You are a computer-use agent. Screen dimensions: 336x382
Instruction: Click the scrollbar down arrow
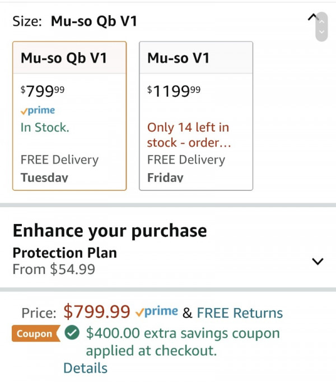pyautogui.click(x=321, y=32)
